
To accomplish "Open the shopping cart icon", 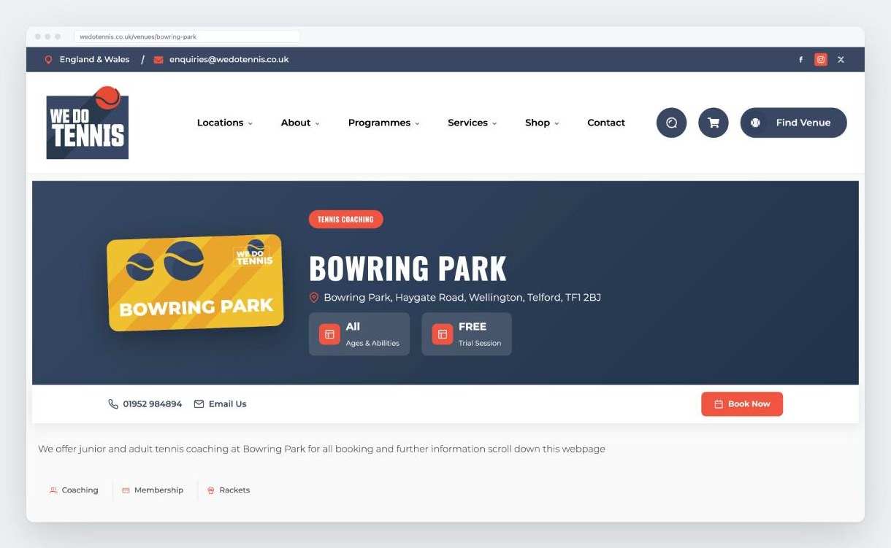I will click(714, 123).
